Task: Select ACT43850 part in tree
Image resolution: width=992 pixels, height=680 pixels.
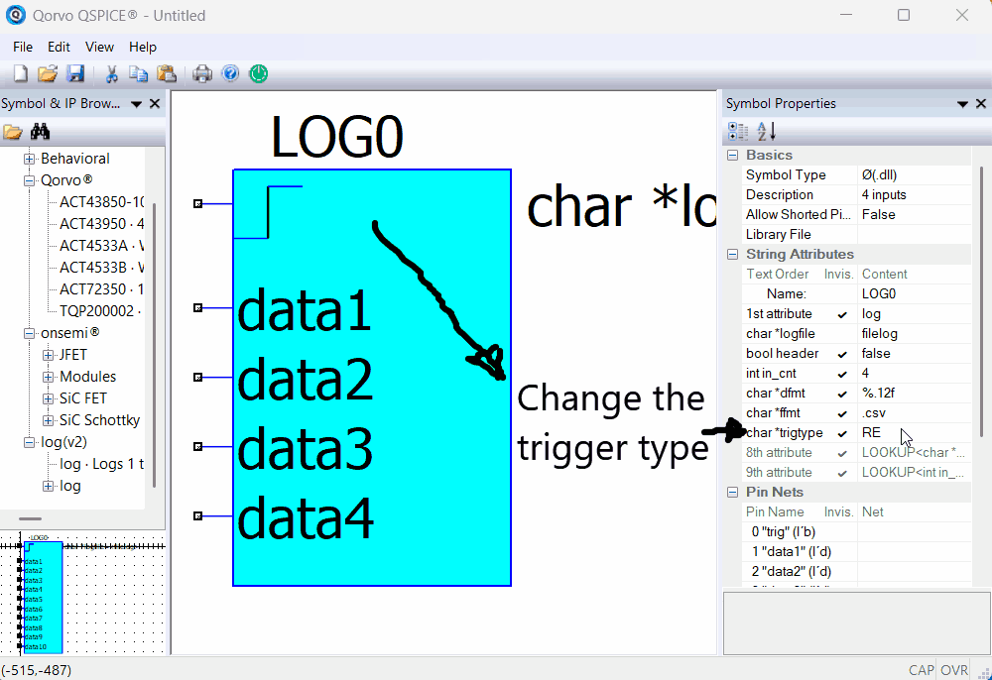Action: [x=101, y=202]
